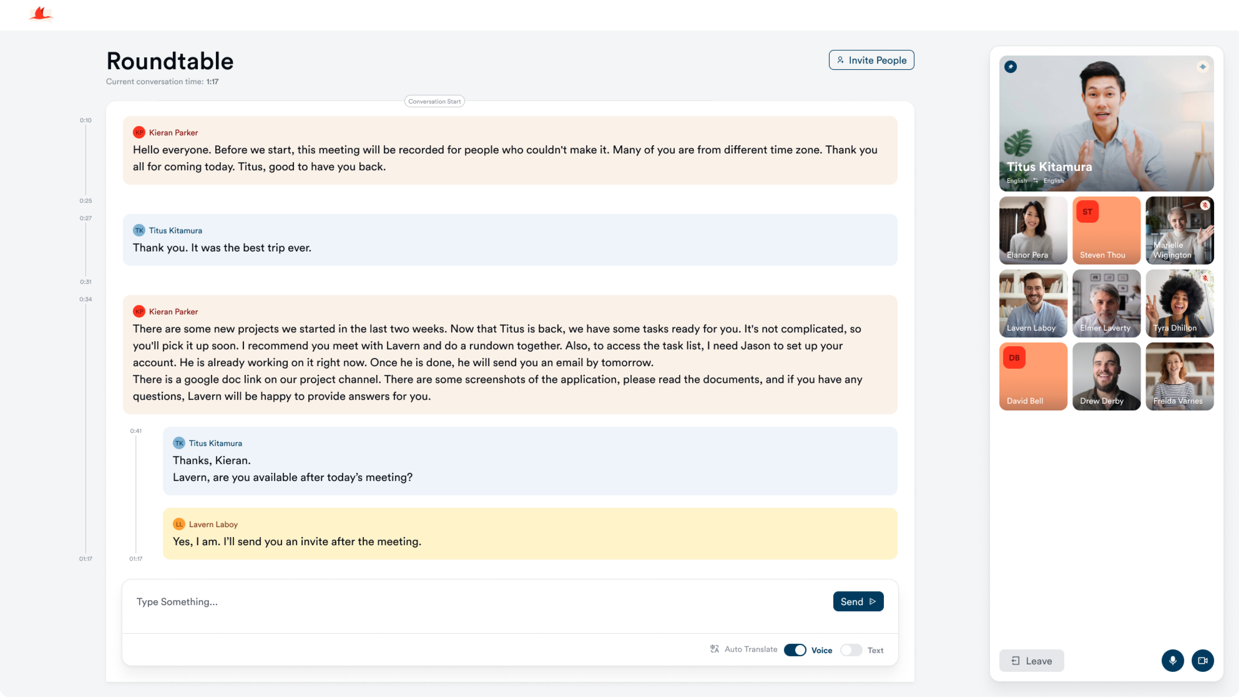This screenshot has height=697, width=1239.
Task: Click the Auto Translate icon
Action: (715, 649)
